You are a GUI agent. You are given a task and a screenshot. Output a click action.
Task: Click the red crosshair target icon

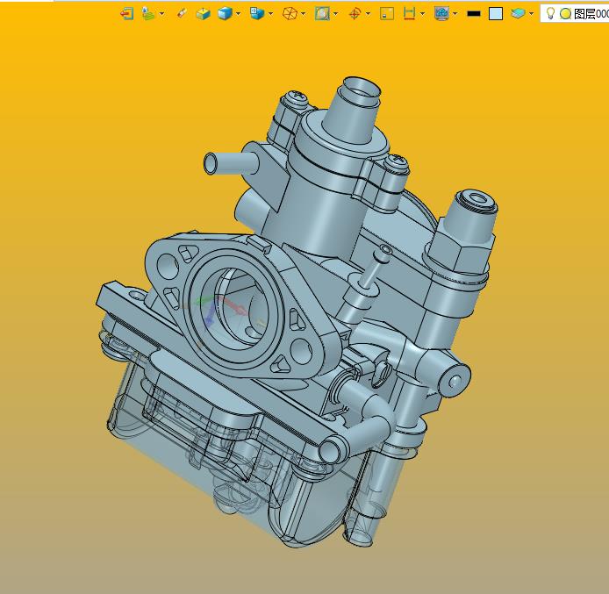(355, 14)
